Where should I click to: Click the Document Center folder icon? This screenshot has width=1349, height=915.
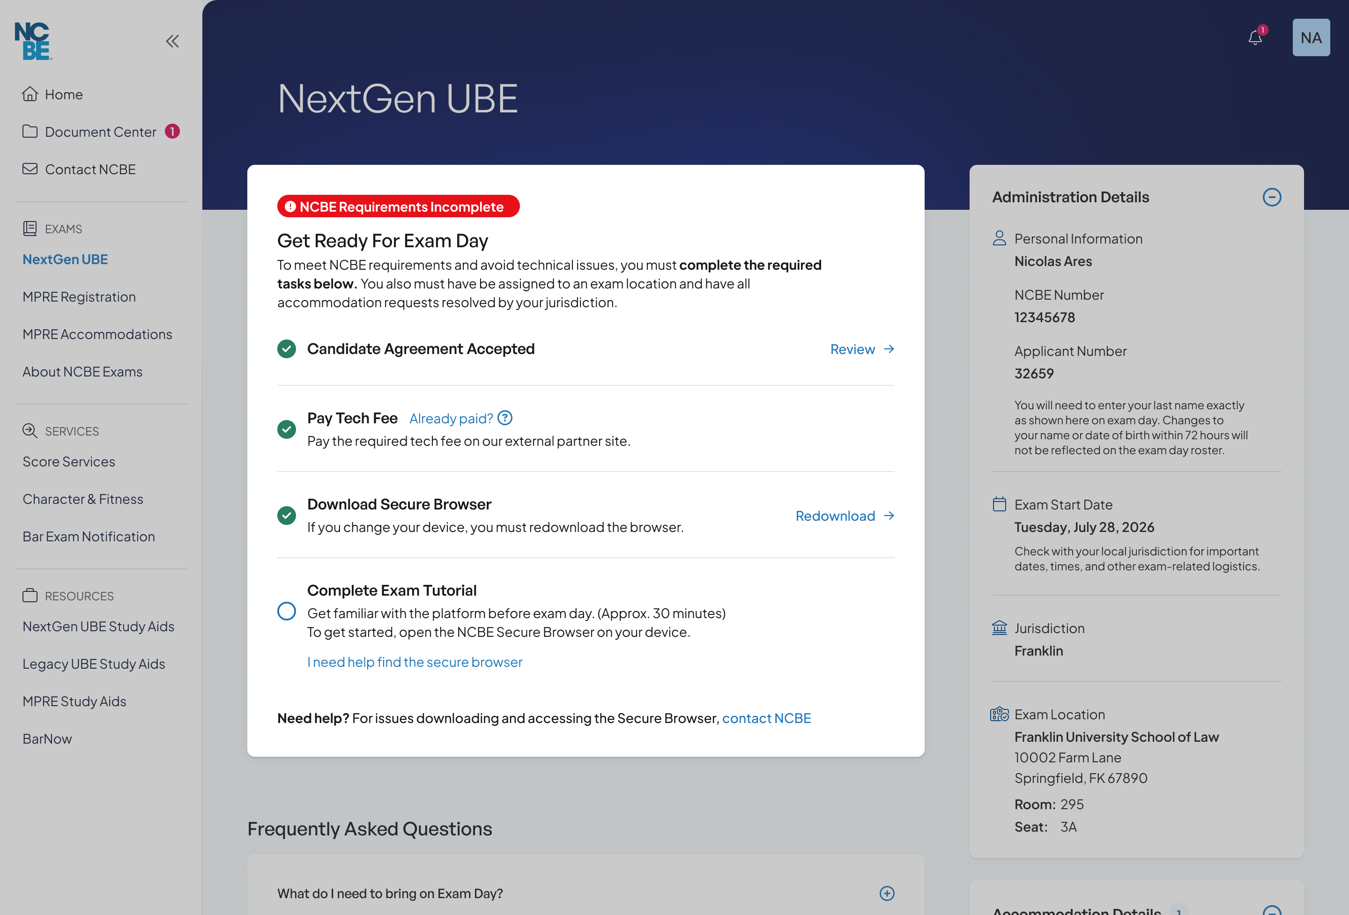[30, 132]
